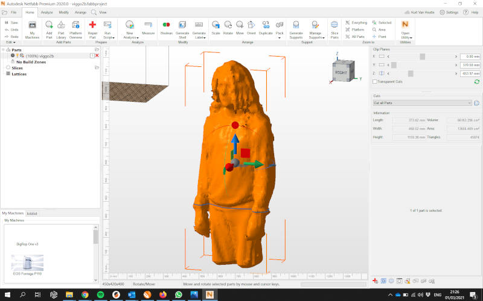Click the Redo button
The image size is (483, 301).
tap(11, 37)
